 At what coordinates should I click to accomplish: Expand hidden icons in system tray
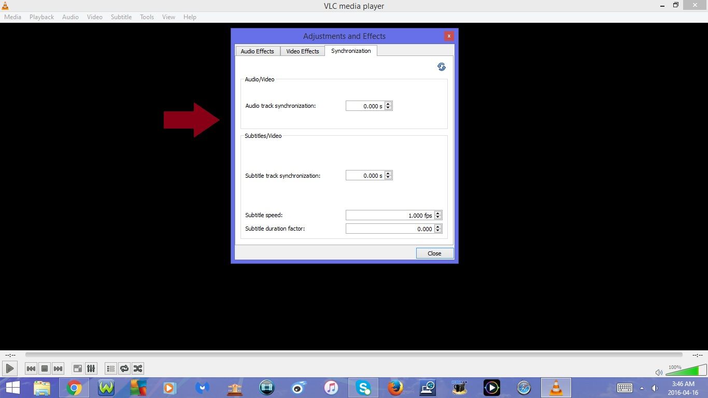coord(642,388)
